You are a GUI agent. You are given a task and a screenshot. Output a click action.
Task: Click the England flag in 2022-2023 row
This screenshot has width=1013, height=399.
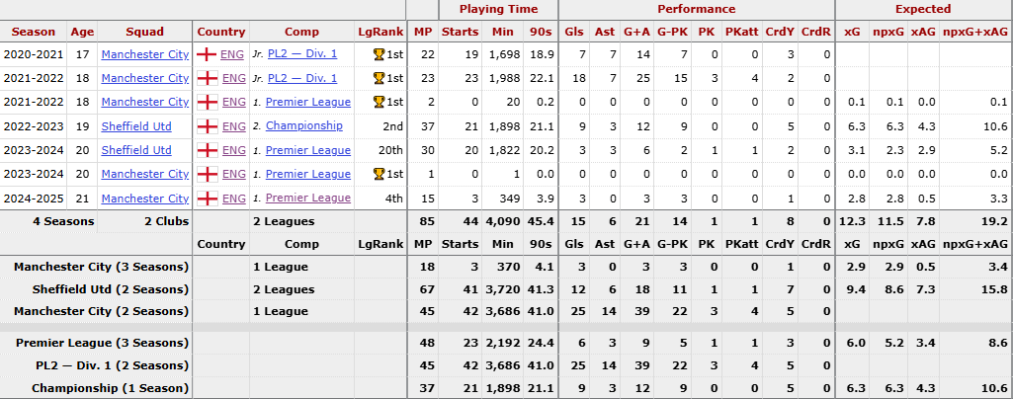click(207, 125)
